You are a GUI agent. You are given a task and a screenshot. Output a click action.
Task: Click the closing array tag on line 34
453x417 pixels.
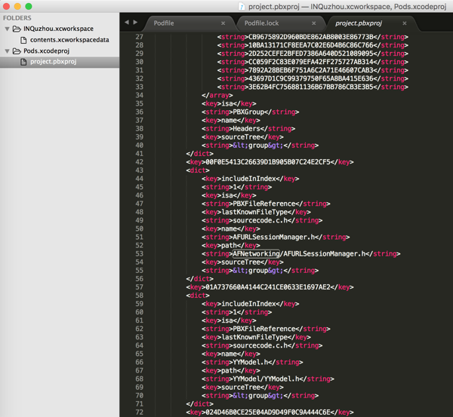point(217,95)
